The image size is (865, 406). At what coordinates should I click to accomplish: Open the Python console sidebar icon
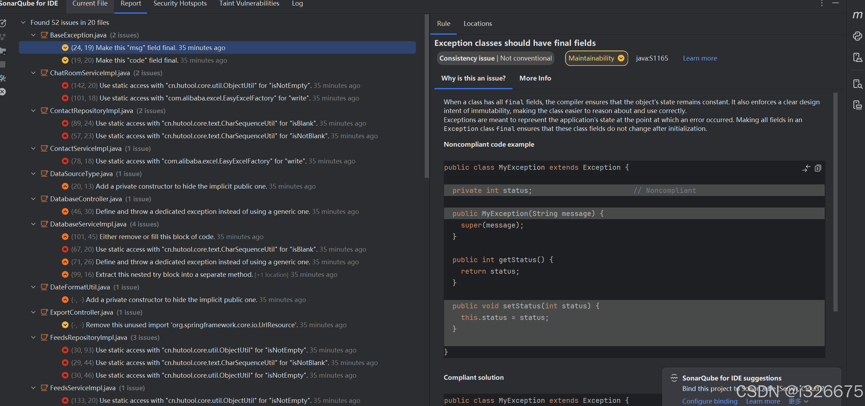[x=857, y=36]
